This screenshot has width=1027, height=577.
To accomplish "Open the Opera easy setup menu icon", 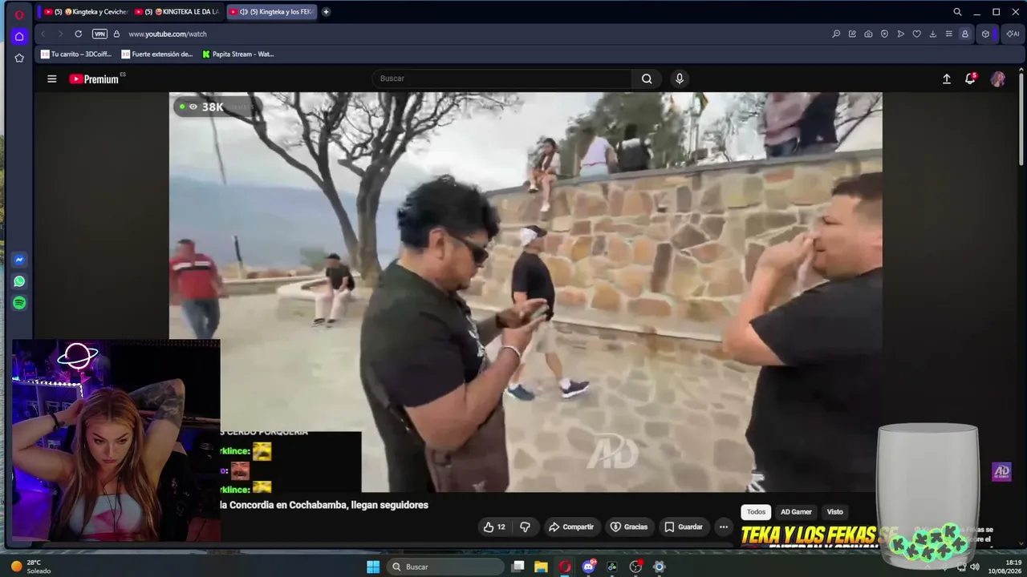I will [948, 34].
